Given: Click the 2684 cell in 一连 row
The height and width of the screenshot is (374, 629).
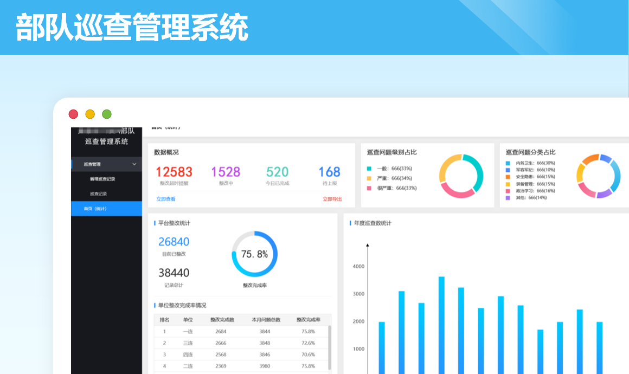Looking at the screenshot, I should pos(221,332).
